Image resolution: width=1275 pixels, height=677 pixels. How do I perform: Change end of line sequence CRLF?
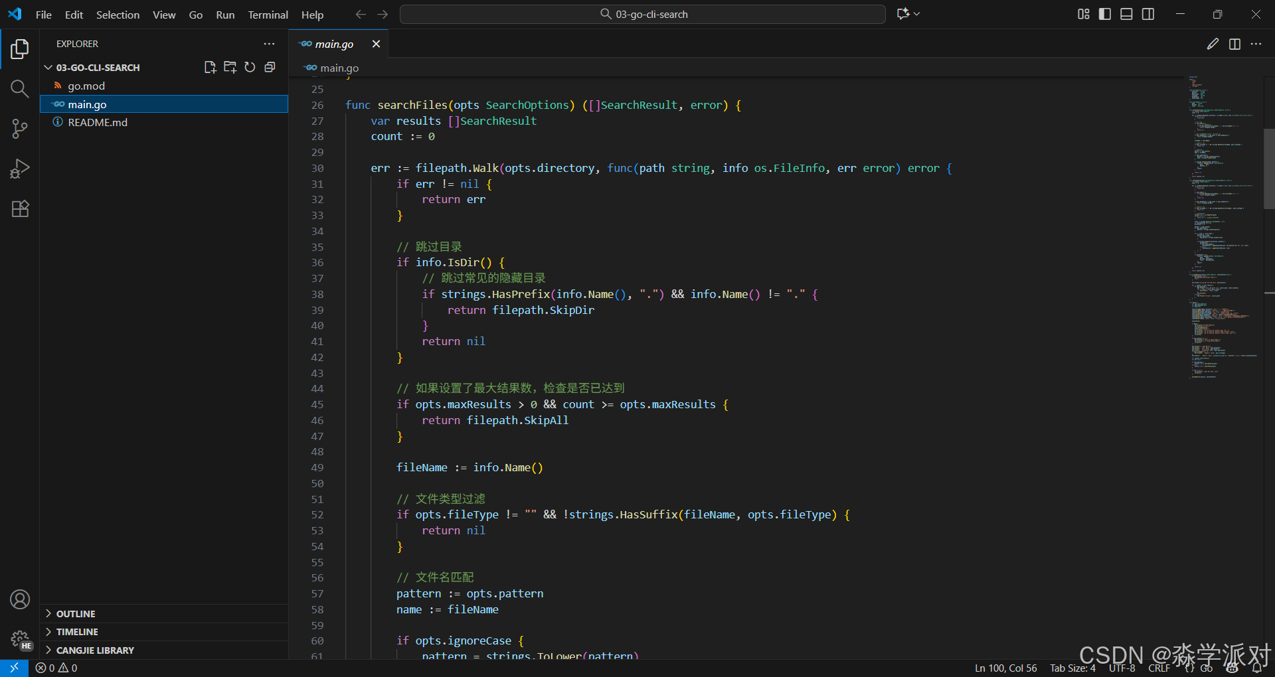point(1159,668)
